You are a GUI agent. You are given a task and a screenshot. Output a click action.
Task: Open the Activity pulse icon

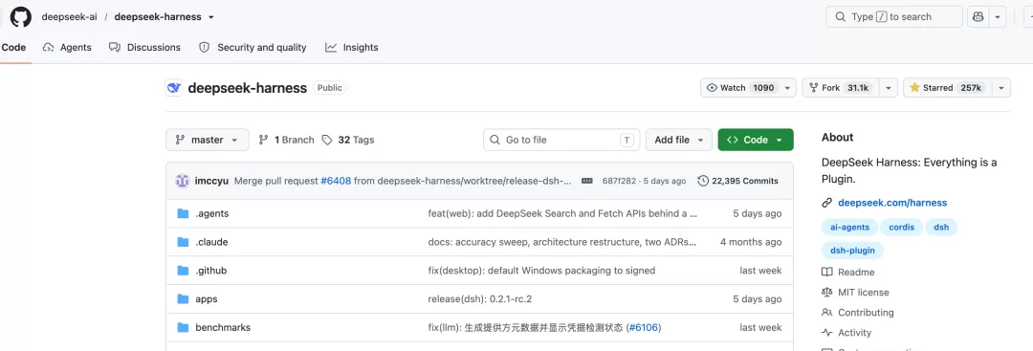click(x=826, y=333)
